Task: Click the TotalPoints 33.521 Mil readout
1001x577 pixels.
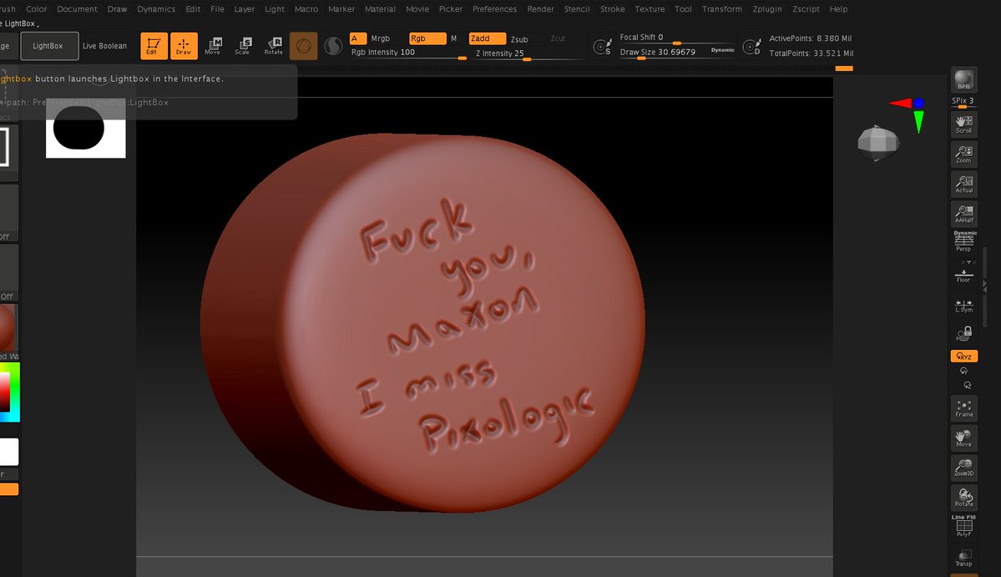Action: pos(811,53)
